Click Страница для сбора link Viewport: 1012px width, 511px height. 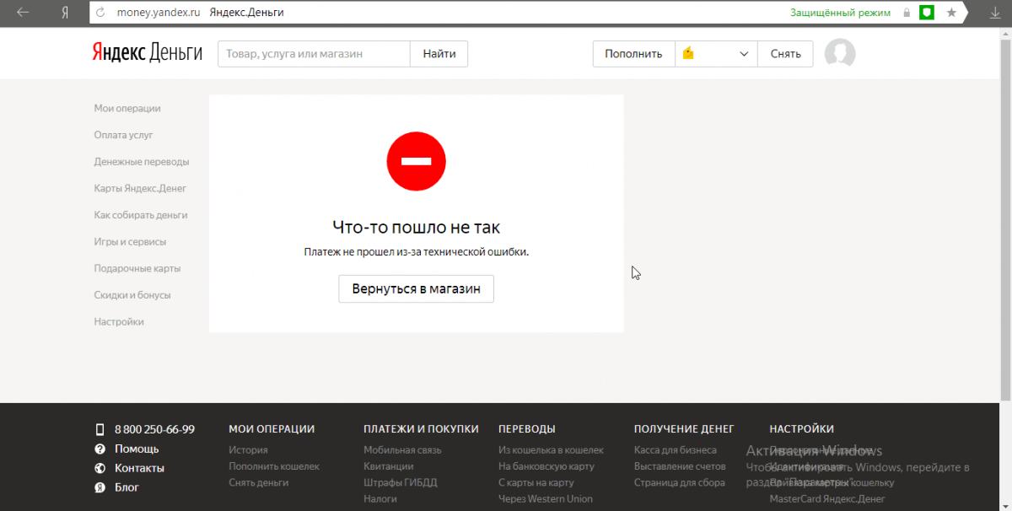pyautogui.click(x=680, y=482)
